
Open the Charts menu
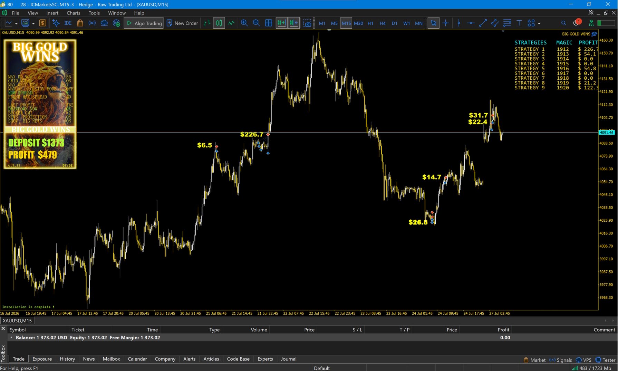point(73,13)
